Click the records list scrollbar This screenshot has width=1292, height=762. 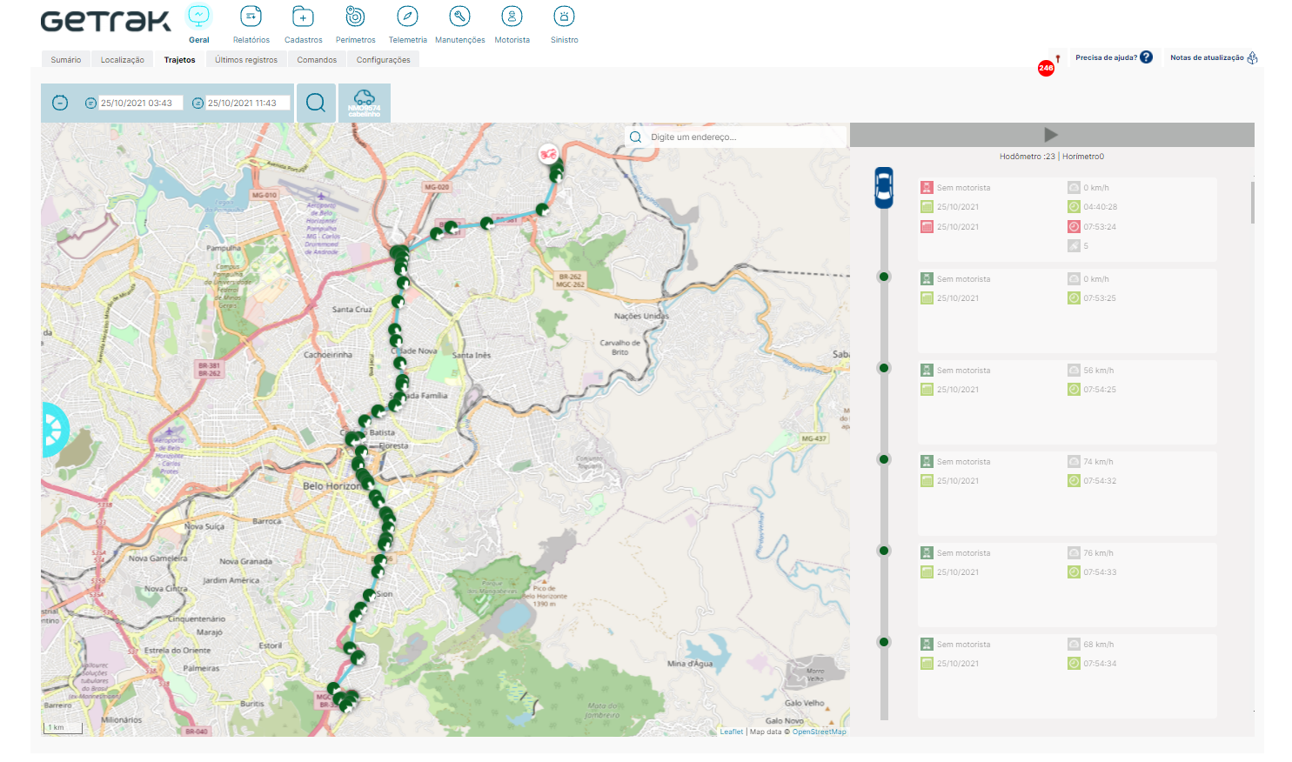pyautogui.click(x=1253, y=202)
